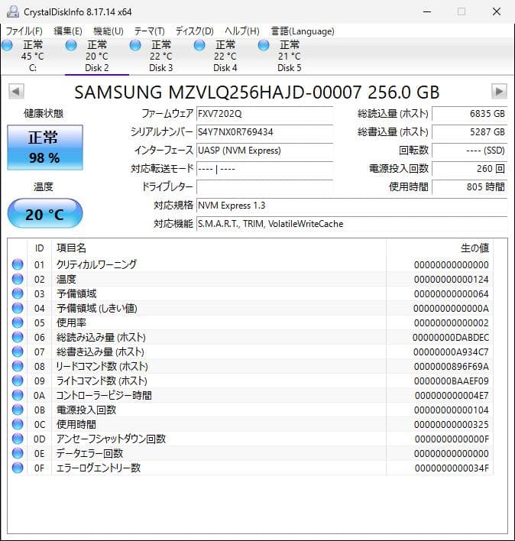Go to next disk with right arrow
515x541 pixels.
tap(499, 92)
